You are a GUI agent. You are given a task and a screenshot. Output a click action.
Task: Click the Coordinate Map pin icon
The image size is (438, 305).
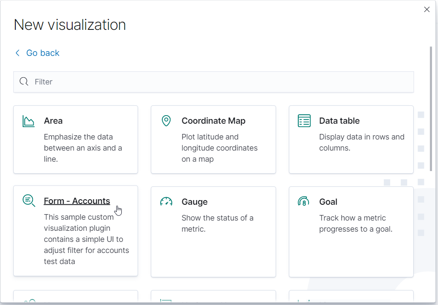click(166, 121)
